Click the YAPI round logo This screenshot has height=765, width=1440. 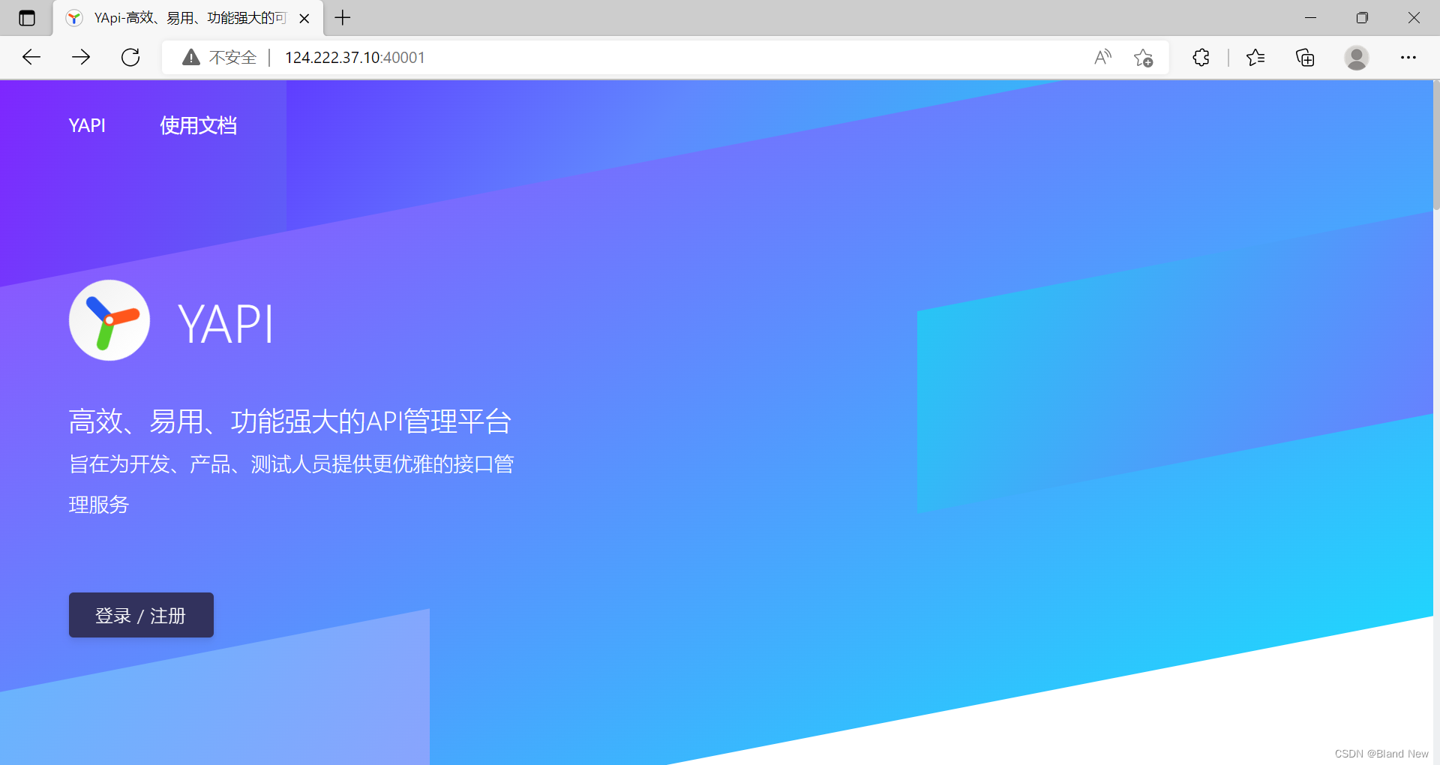109,320
